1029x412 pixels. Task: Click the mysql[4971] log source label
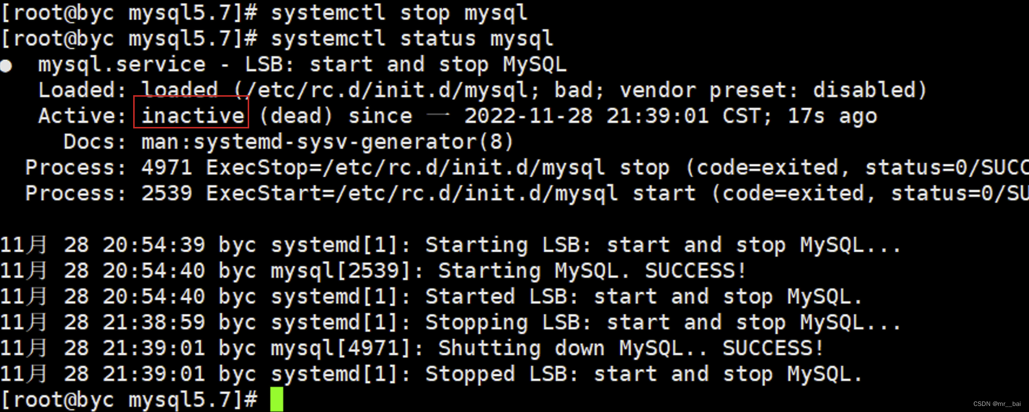[x=340, y=348]
